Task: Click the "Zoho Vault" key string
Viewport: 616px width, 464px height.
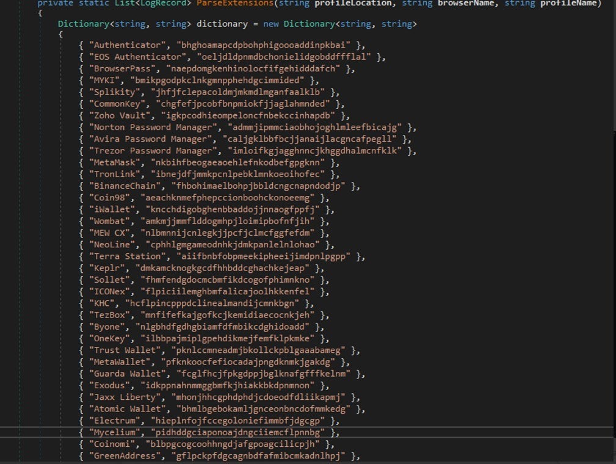Action: click(120, 115)
